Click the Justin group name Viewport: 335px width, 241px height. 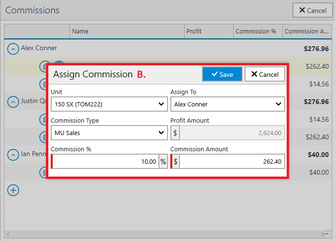click(33, 101)
